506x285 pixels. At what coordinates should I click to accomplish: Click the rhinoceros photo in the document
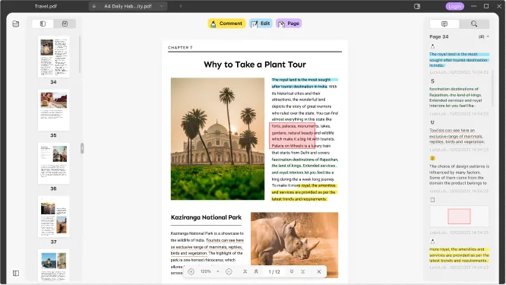click(x=294, y=245)
